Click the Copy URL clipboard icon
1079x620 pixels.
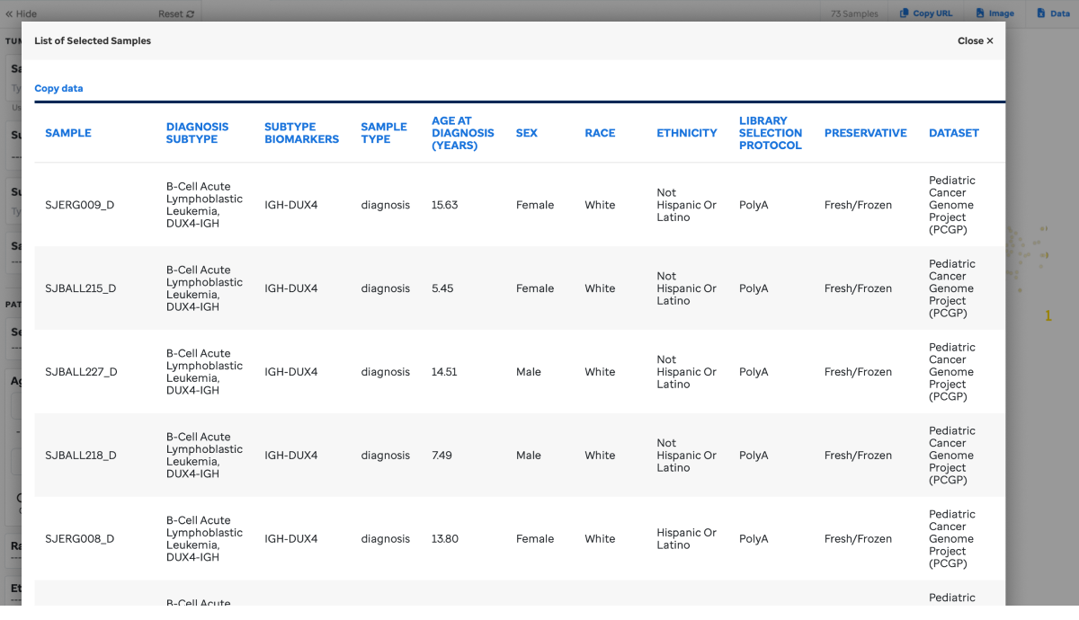pyautogui.click(x=905, y=13)
